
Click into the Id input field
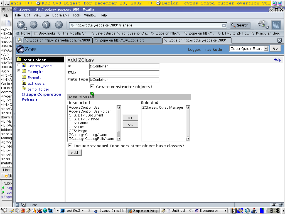[x=124, y=66]
